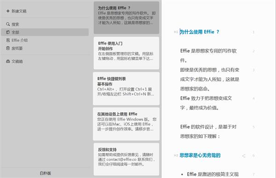
Task: Click line number 6 in editor margin
Action: coord(253,155)
